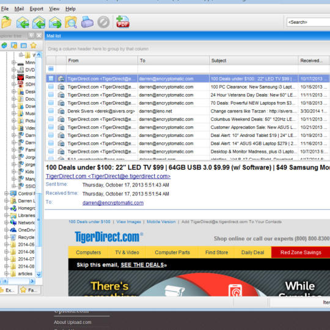Check the box for 70 Deals Powerful Laptops row

coord(51,103)
